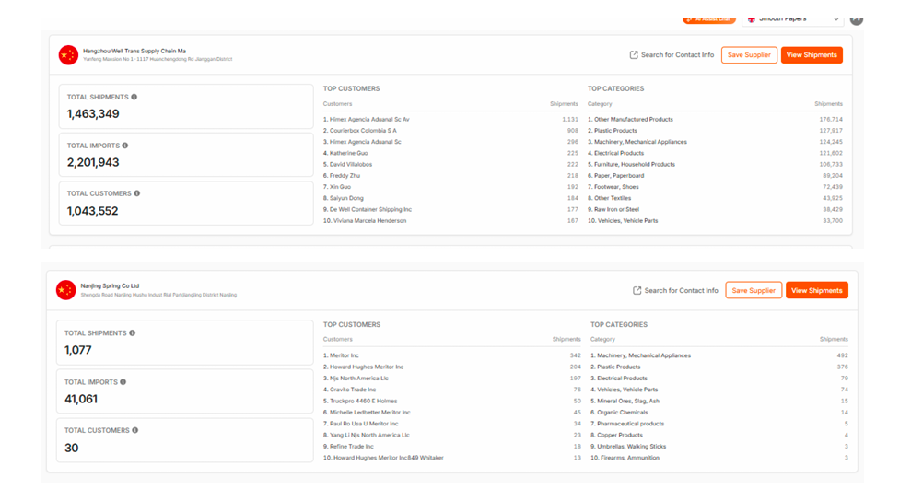Select the 1,077 total shipments value

(x=77, y=350)
